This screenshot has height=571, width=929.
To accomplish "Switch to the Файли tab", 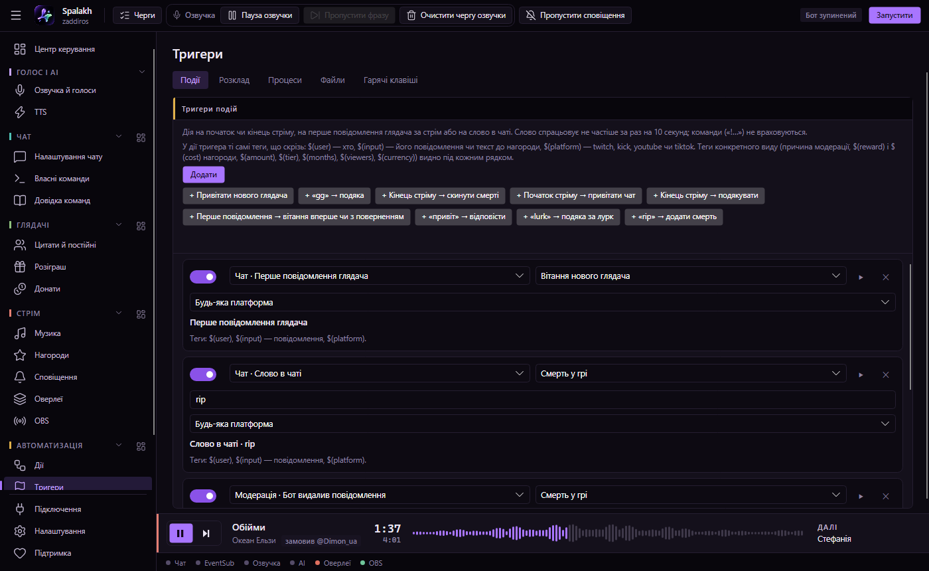I will pyautogui.click(x=332, y=80).
